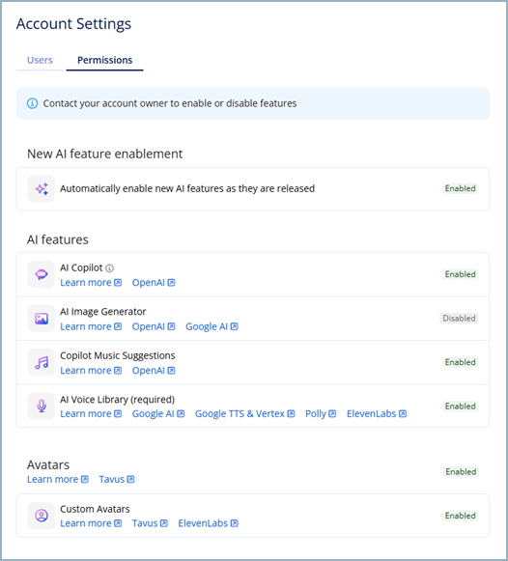Click the 'Copilot Music Suggestions' feature title
This screenshot has height=561, width=508.
click(x=117, y=355)
